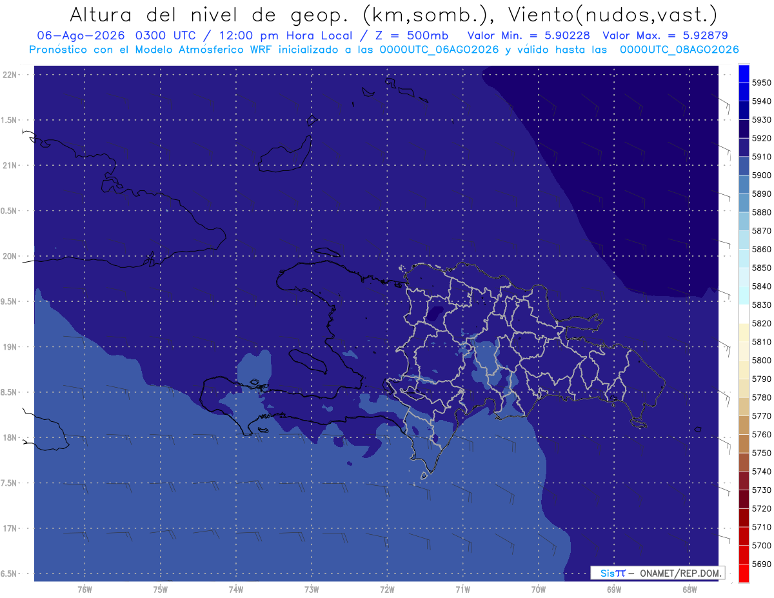Click the '18N' latitude axis label

[10, 438]
